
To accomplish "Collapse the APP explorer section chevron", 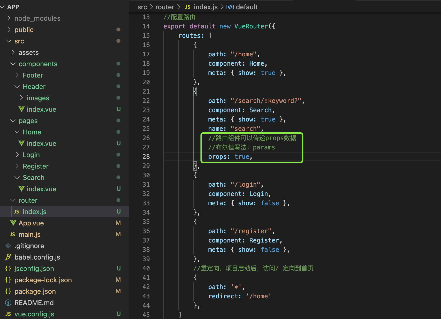I will click(3, 7).
